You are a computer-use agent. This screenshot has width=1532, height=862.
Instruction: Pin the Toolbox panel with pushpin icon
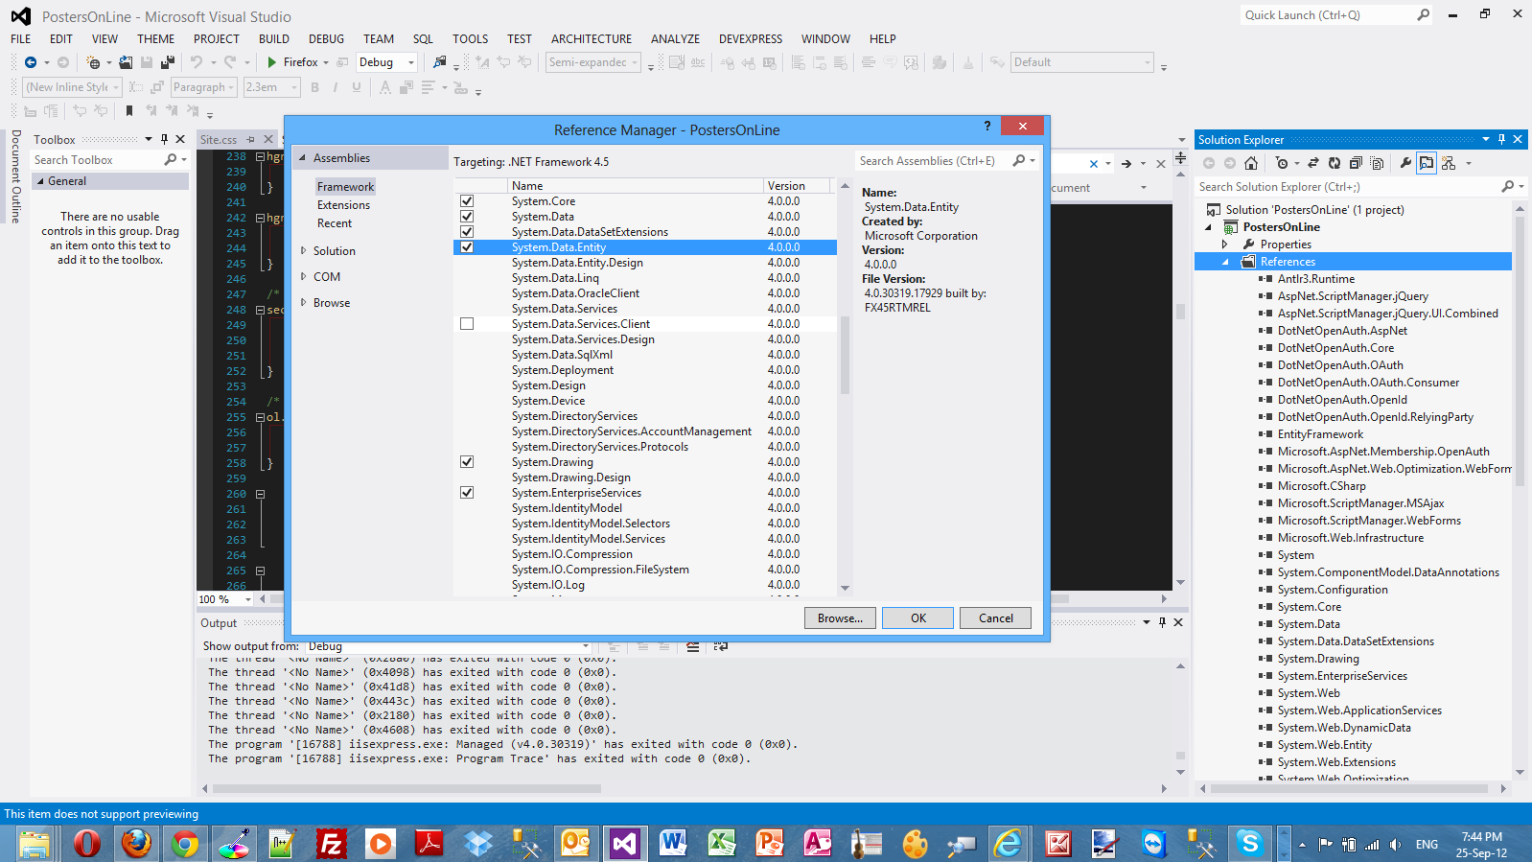pyautogui.click(x=164, y=140)
